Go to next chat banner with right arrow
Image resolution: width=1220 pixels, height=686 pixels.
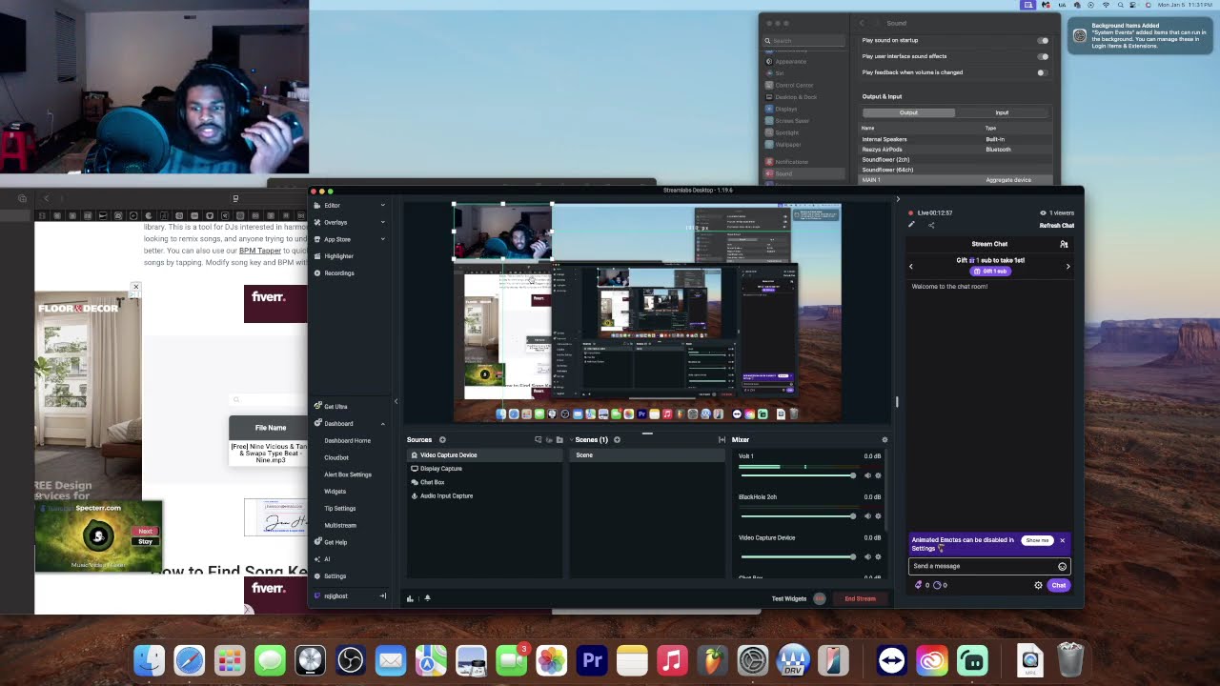click(1067, 267)
